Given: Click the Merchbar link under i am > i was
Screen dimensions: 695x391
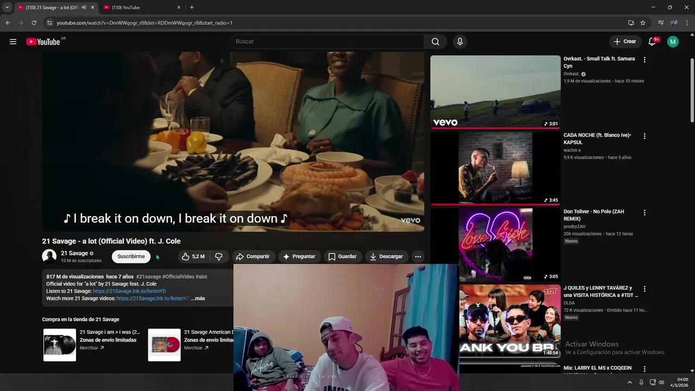Looking at the screenshot, I should pyautogui.click(x=91, y=348).
